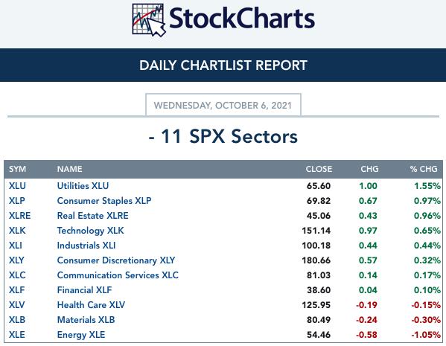The width and height of the screenshot is (446, 346).
Task: Click the CLOSE column header
Action: point(319,169)
